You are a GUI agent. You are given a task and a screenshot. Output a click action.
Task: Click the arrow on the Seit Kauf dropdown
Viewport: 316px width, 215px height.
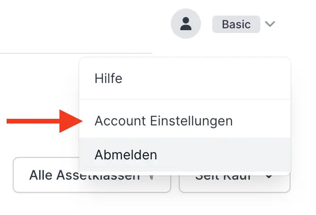269,177
